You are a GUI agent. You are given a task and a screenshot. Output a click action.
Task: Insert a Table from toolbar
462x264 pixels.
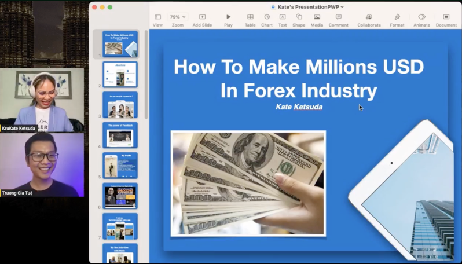point(250,17)
